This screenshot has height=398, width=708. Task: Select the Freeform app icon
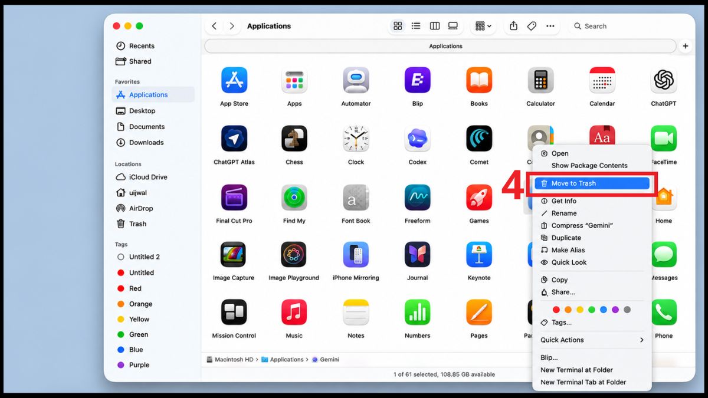click(417, 198)
